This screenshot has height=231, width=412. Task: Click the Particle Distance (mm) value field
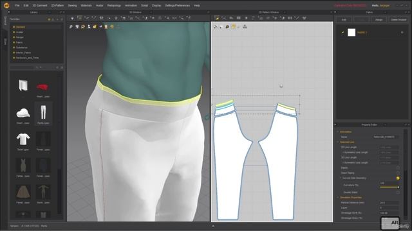[x=389, y=203]
